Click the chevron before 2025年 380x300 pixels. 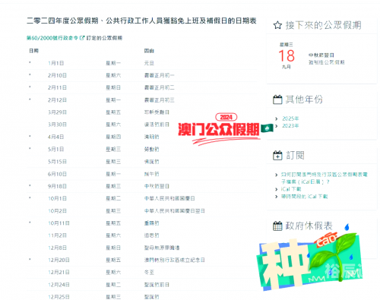click(277, 118)
